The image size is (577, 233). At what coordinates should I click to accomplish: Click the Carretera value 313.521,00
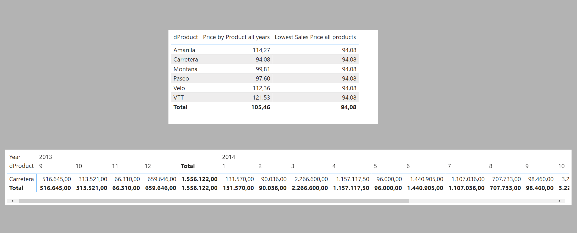click(x=93, y=179)
